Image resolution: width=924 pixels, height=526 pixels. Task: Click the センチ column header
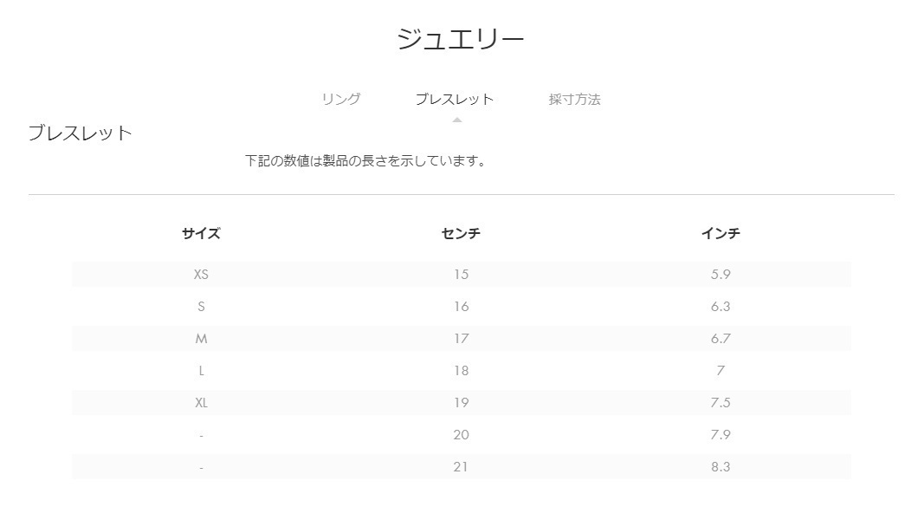tap(461, 233)
